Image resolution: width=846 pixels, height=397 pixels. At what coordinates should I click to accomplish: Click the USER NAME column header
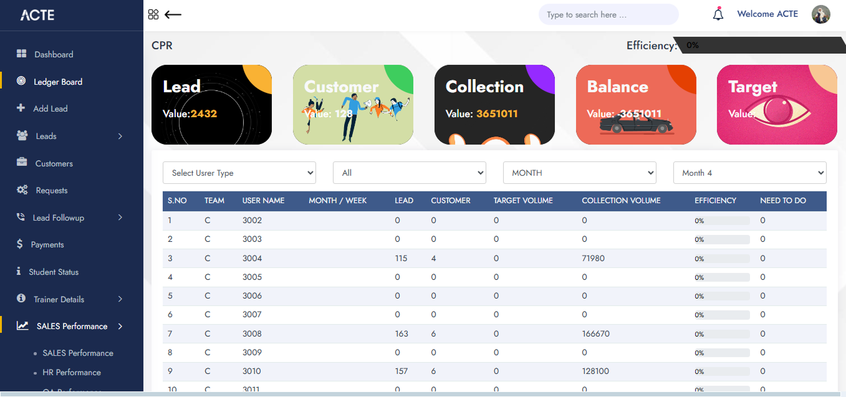tap(263, 201)
